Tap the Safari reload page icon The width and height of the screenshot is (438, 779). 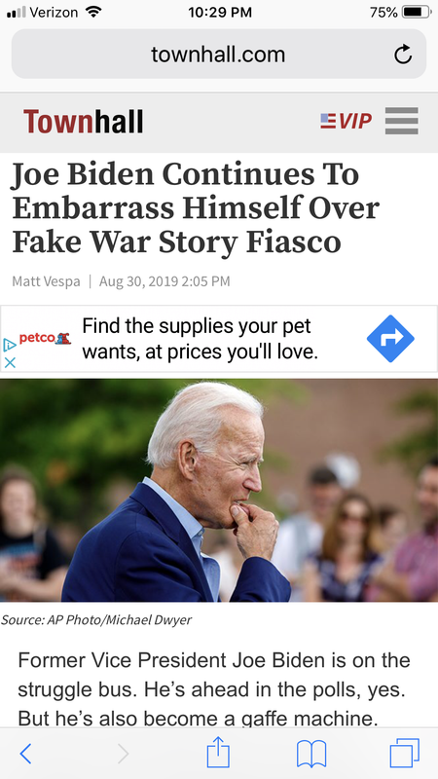(403, 55)
